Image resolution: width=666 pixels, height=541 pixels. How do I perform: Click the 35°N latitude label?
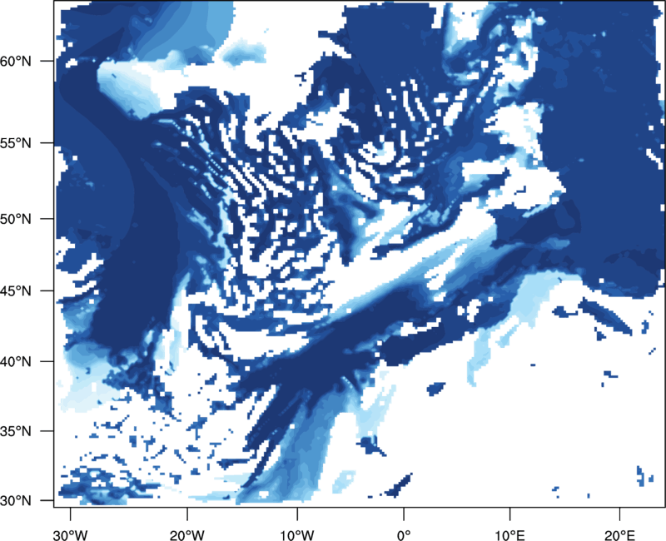coord(16,431)
